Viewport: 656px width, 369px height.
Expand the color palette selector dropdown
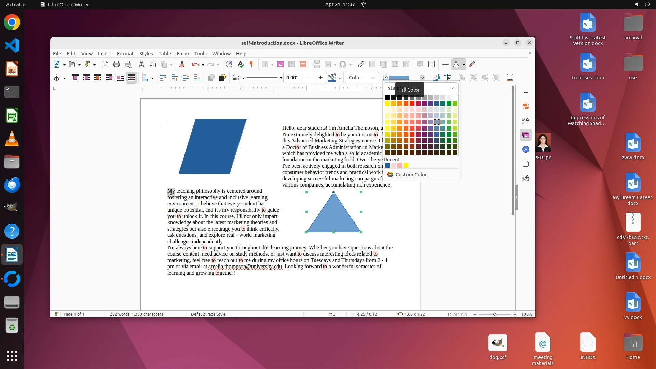pyautogui.click(x=452, y=88)
